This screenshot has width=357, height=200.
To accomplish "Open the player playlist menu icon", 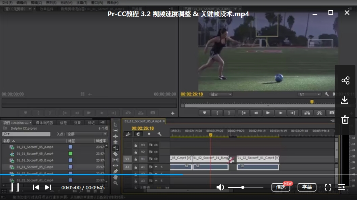I will [x=342, y=187].
